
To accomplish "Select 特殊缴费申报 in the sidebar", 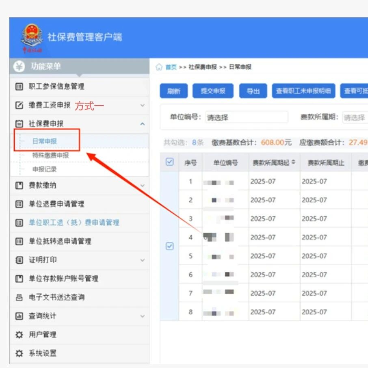I will click(x=50, y=155).
